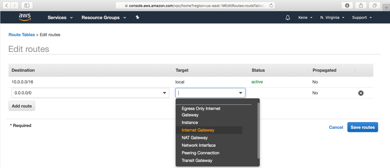
Task: Go back via Route Tables breadcrumb link
Action: (22, 35)
